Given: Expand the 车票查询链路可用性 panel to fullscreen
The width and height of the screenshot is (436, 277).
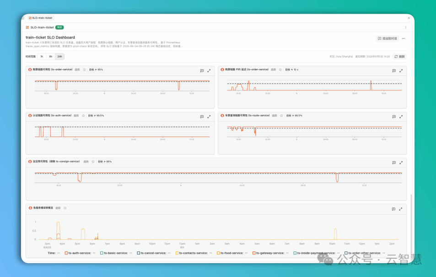Looking at the screenshot, I should pyautogui.click(x=401, y=117).
